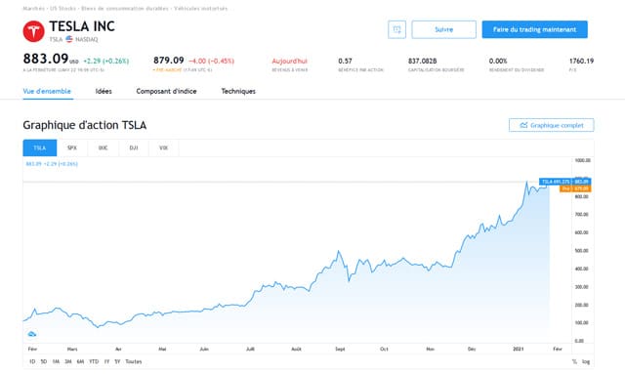Click the 0.00% dividend yield value
The image size is (625, 374).
[498, 61]
